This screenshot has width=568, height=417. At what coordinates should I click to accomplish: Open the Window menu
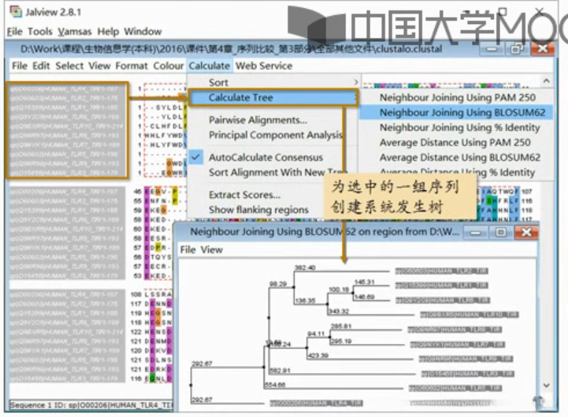[x=143, y=32]
